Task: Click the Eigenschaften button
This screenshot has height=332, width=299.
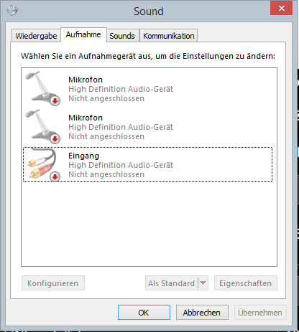Action: pyautogui.click(x=246, y=283)
